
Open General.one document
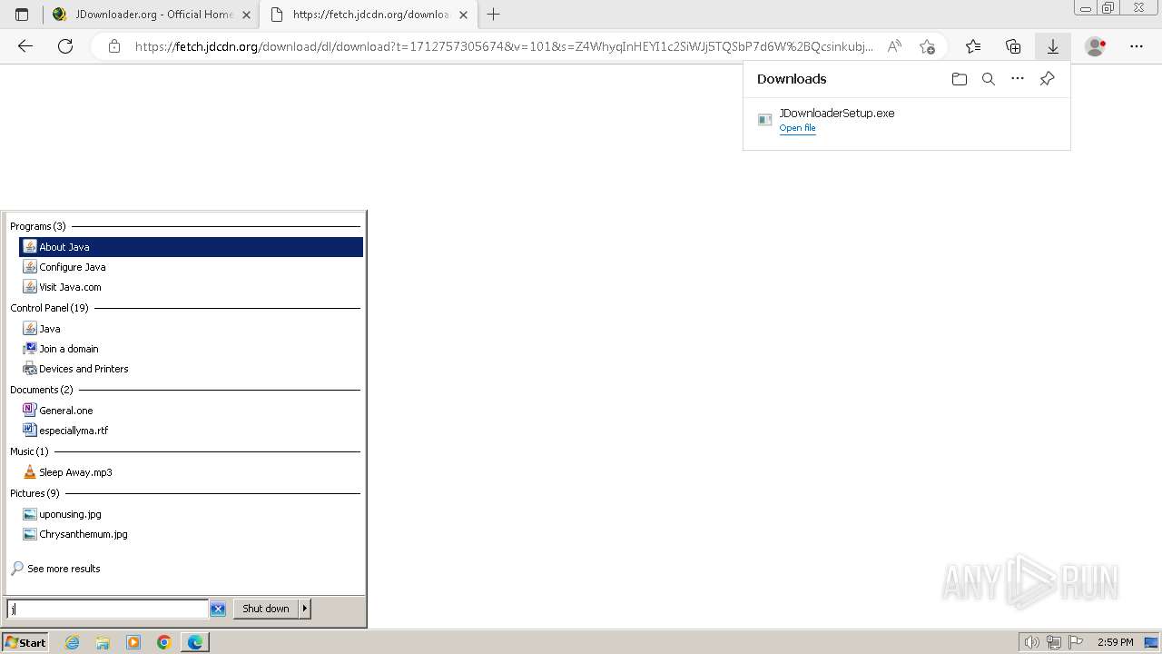pos(191,411)
